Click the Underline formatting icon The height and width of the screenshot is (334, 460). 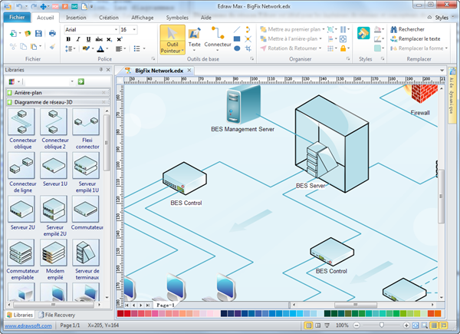(88, 39)
